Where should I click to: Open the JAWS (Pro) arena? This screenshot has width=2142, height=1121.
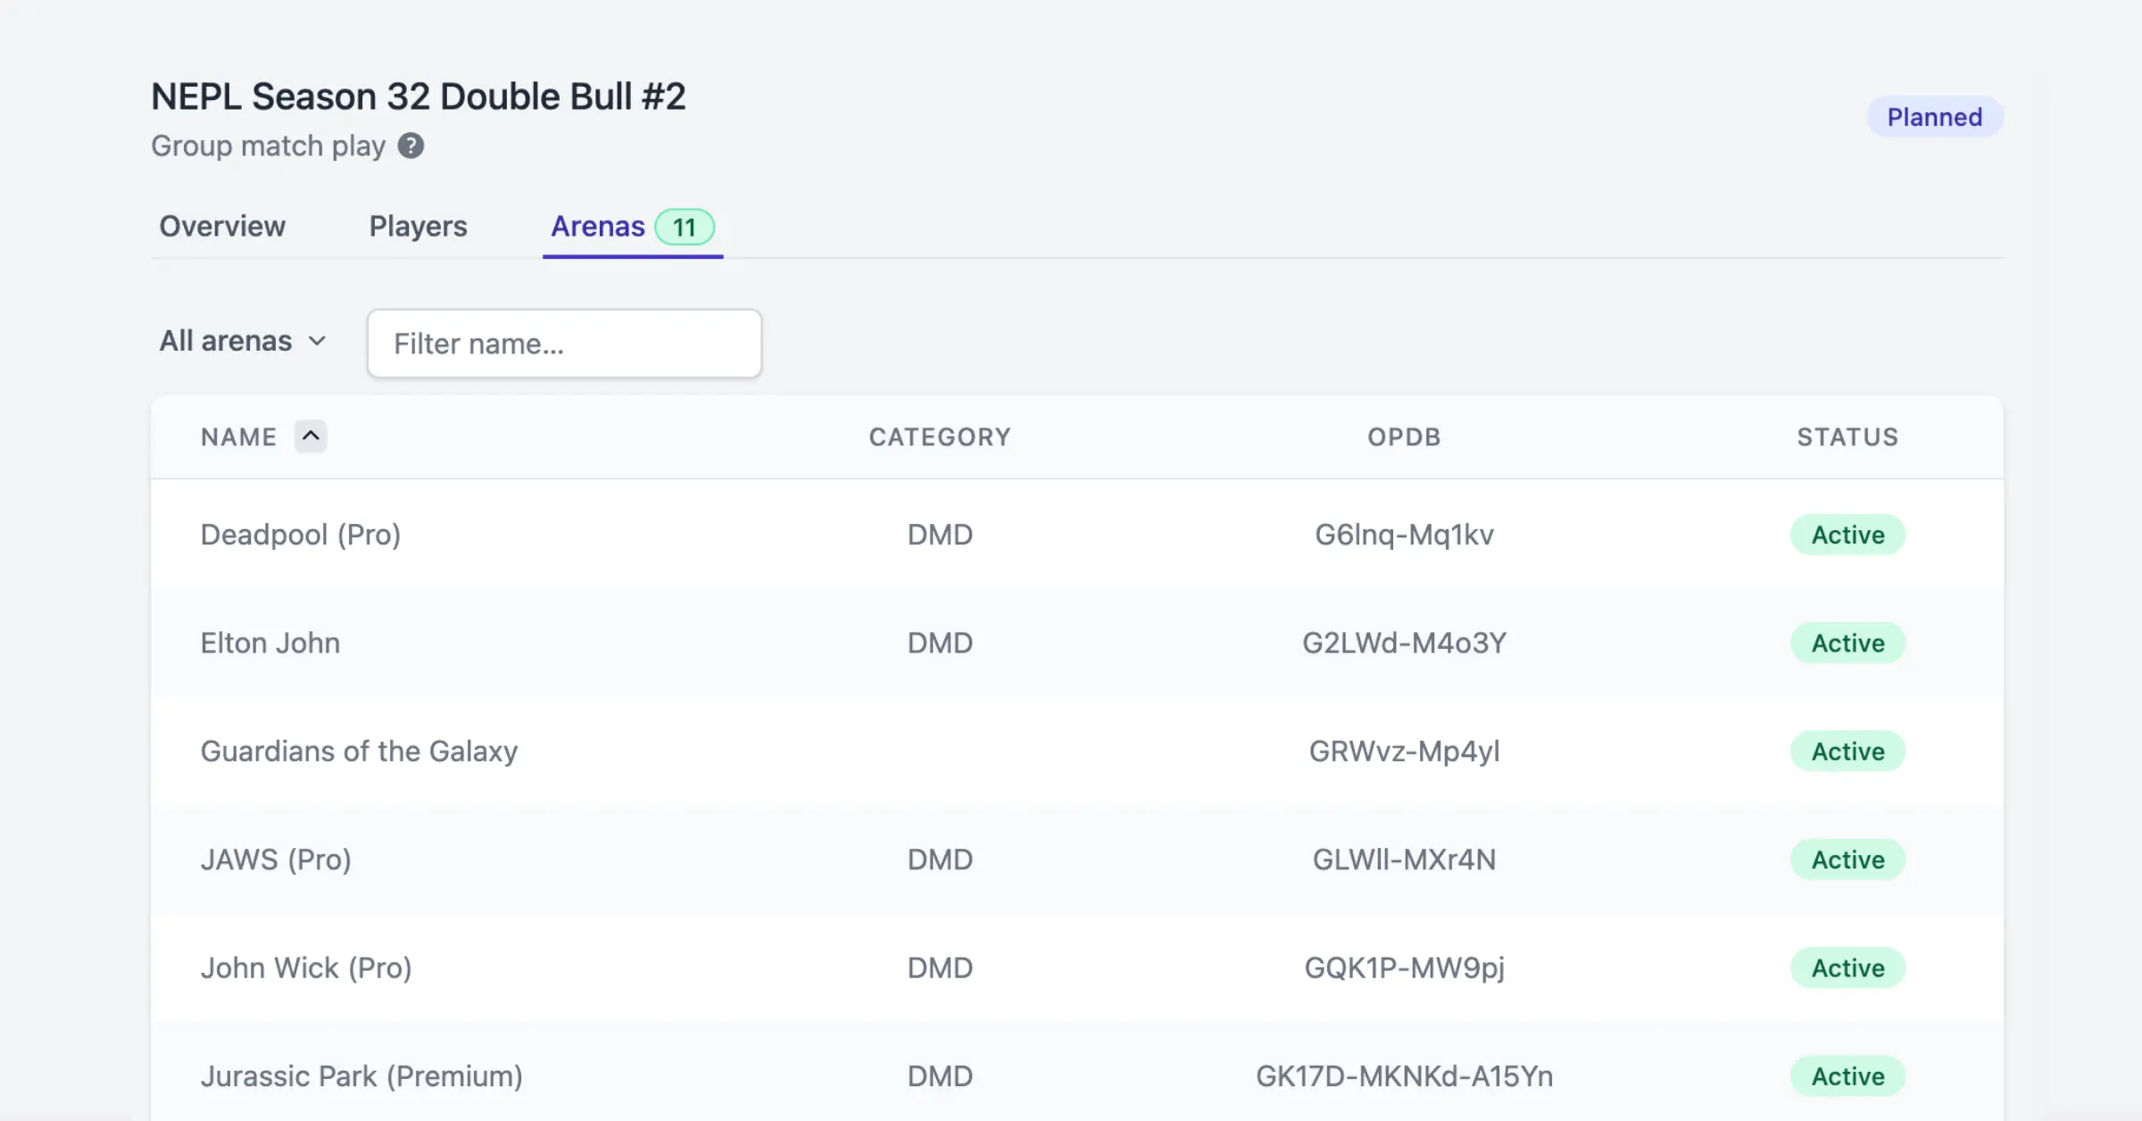click(x=276, y=859)
